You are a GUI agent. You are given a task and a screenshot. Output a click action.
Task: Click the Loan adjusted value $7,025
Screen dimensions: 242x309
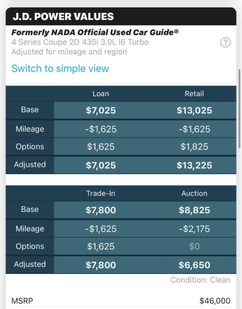[100, 165]
